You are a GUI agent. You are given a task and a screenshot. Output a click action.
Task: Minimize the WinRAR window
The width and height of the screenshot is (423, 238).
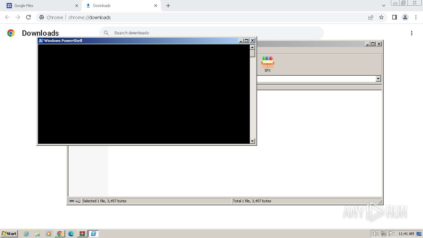(367, 44)
